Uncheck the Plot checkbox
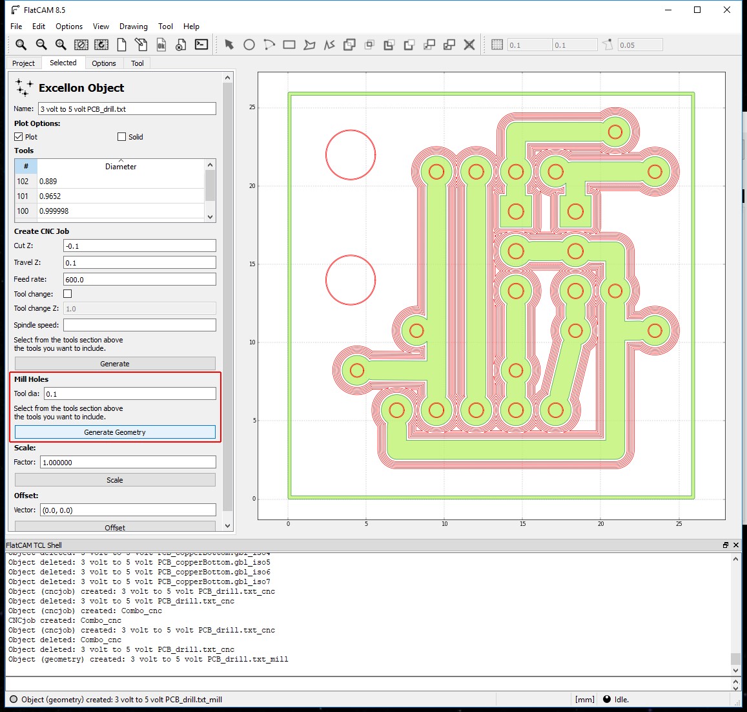 click(x=19, y=137)
